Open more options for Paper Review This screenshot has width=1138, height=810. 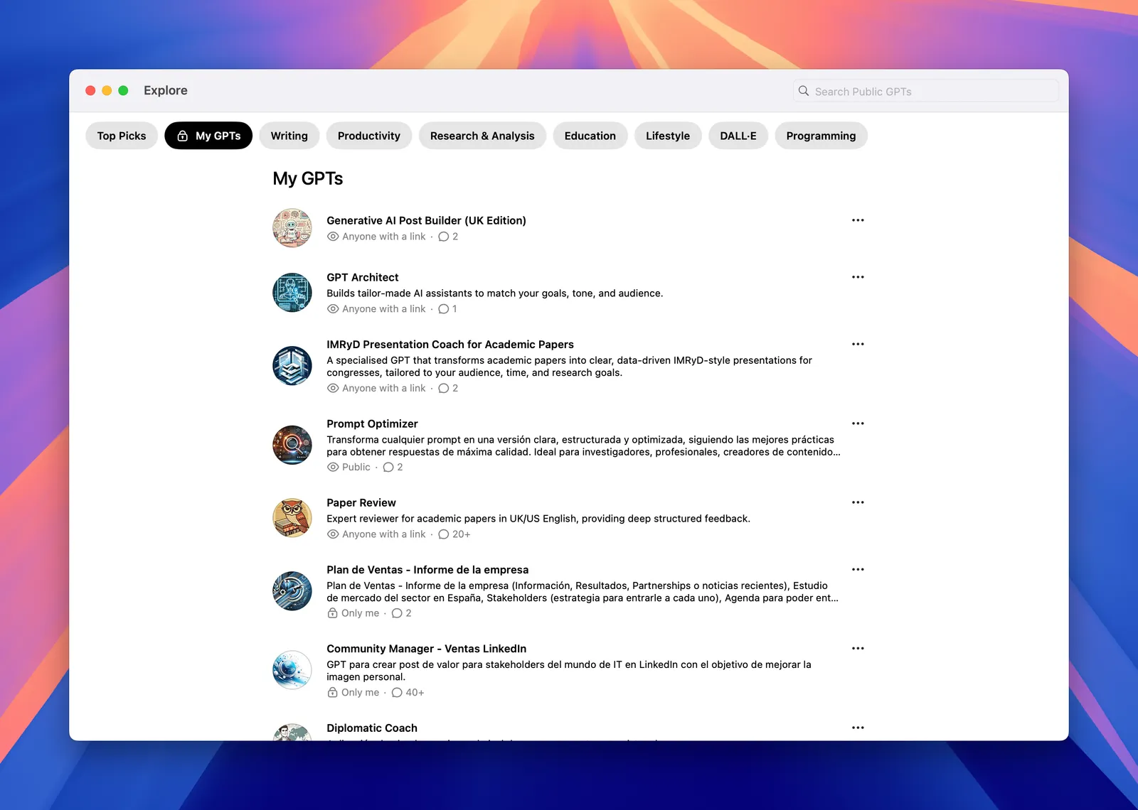pos(858,502)
